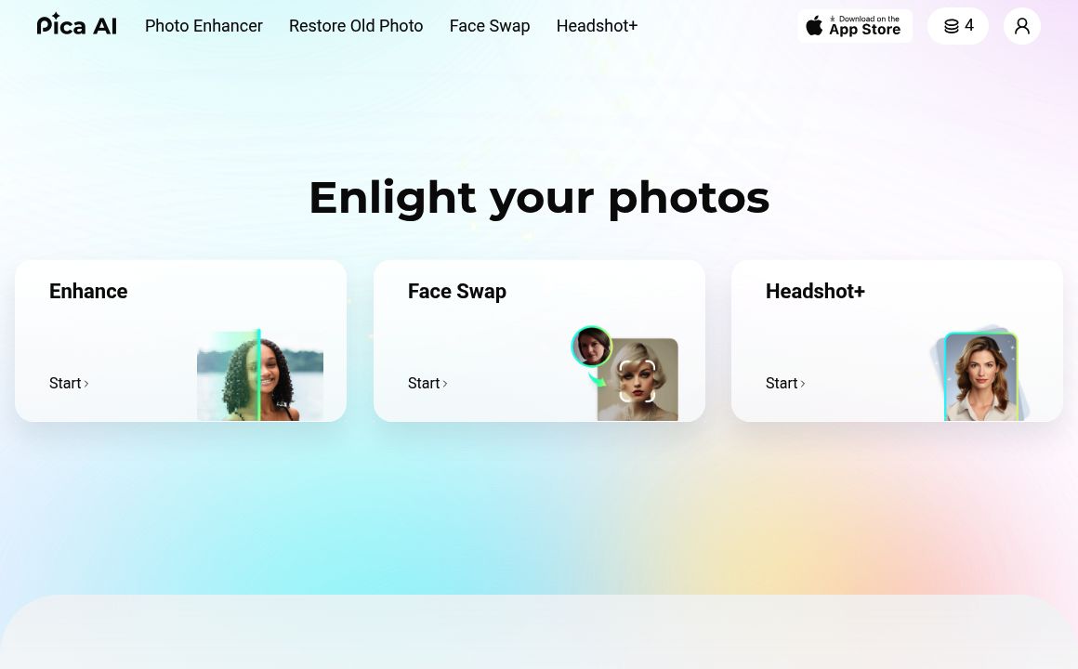Click the Enhance before-after preview image
The width and height of the screenshot is (1078, 669).
(x=260, y=375)
